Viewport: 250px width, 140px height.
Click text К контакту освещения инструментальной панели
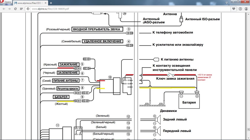tap(174, 68)
